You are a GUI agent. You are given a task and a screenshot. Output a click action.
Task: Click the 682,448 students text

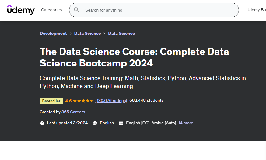[x=146, y=101]
